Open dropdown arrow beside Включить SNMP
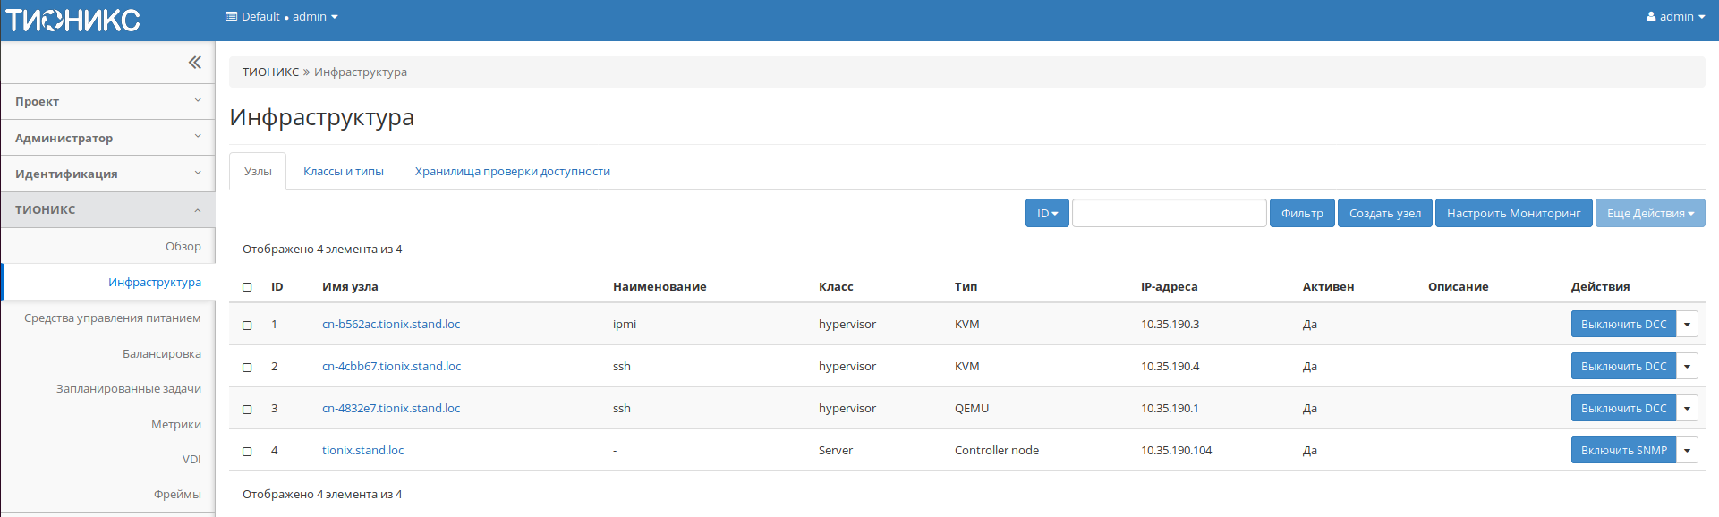1719x517 pixels. coord(1687,450)
